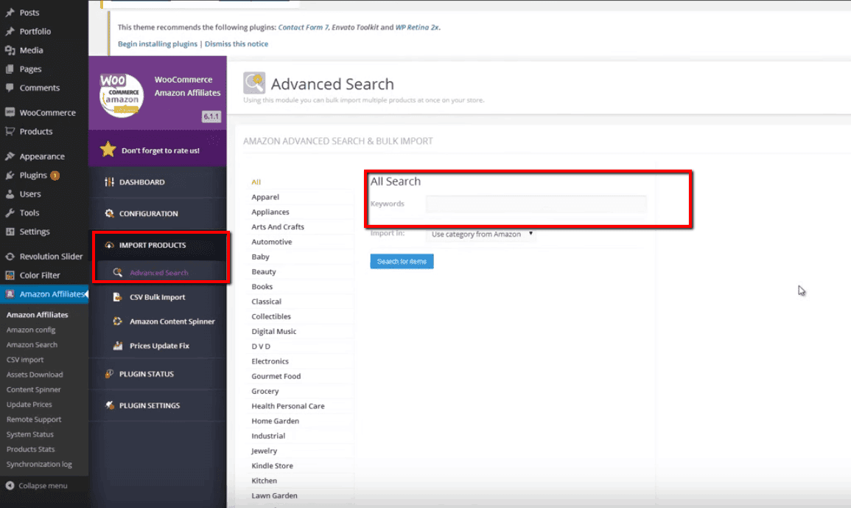Screen dimensions: 851x508
Task: Click the Plugin Settings wrench icon
Action: 109,406
